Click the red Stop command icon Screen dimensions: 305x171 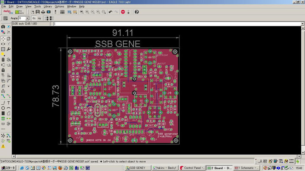[123, 12]
